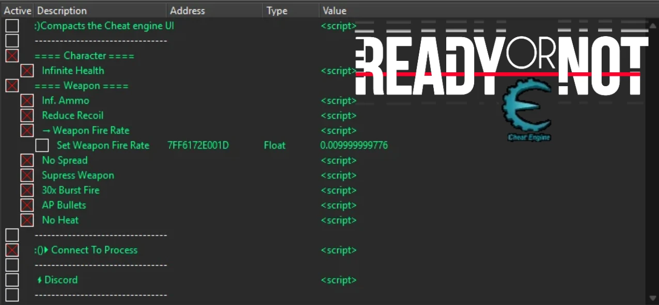Disable the Infinite Health checkbox
The height and width of the screenshot is (305, 659).
27,71
